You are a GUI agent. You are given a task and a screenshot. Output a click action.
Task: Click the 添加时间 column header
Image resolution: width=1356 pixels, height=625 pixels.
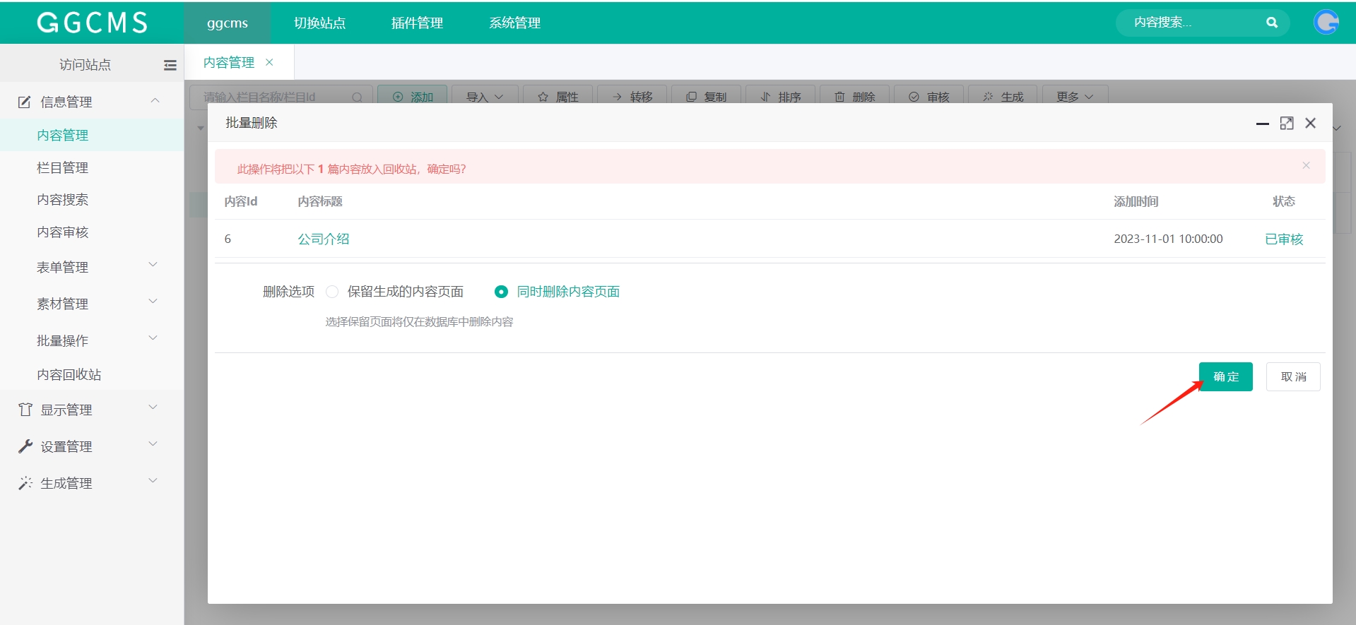click(1136, 201)
